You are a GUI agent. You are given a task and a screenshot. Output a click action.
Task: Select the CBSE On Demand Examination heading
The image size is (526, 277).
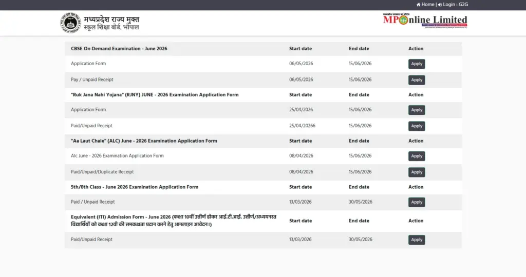(119, 49)
